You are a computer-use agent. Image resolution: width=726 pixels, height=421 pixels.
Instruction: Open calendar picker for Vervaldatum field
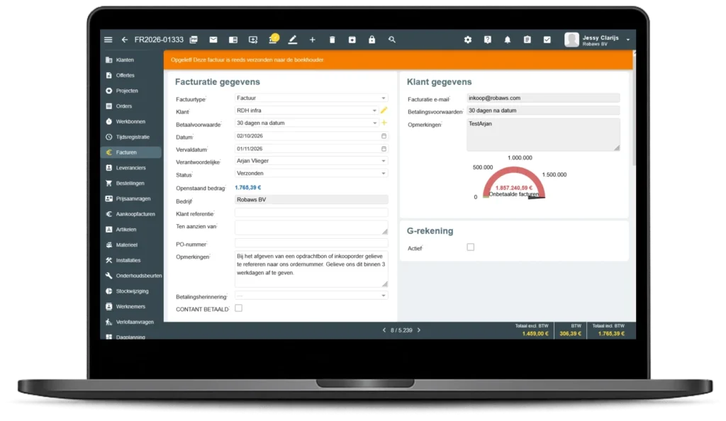pyautogui.click(x=384, y=149)
